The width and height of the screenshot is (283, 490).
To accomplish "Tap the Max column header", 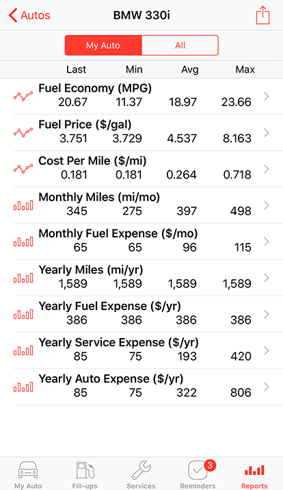I will point(245,69).
